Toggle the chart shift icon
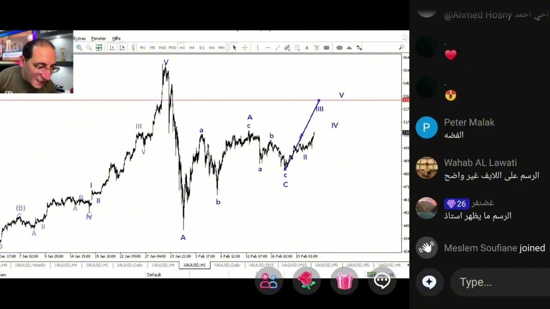The height and width of the screenshot is (309, 550). (x=122, y=48)
